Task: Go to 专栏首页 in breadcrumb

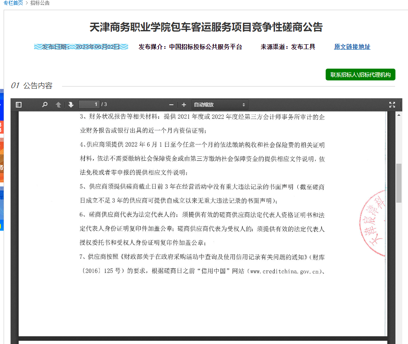Action: coord(13,3)
